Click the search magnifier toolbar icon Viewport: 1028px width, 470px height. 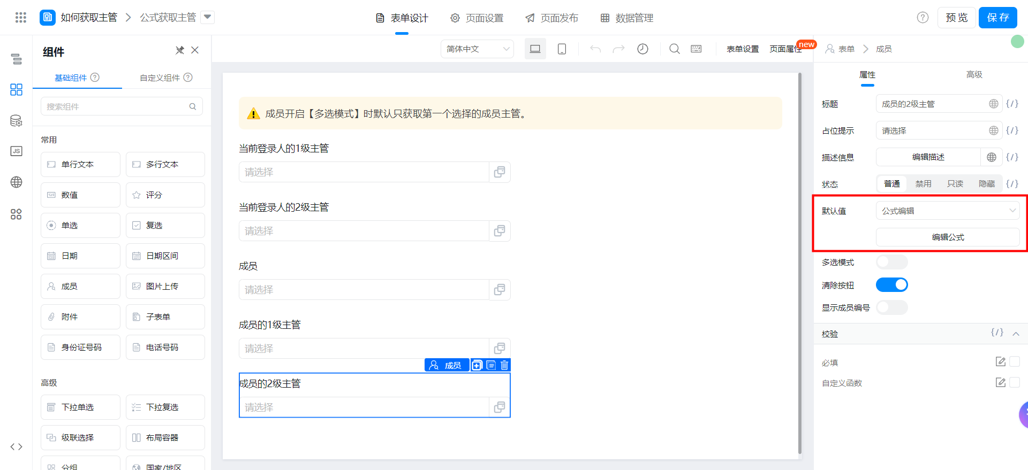[675, 49]
